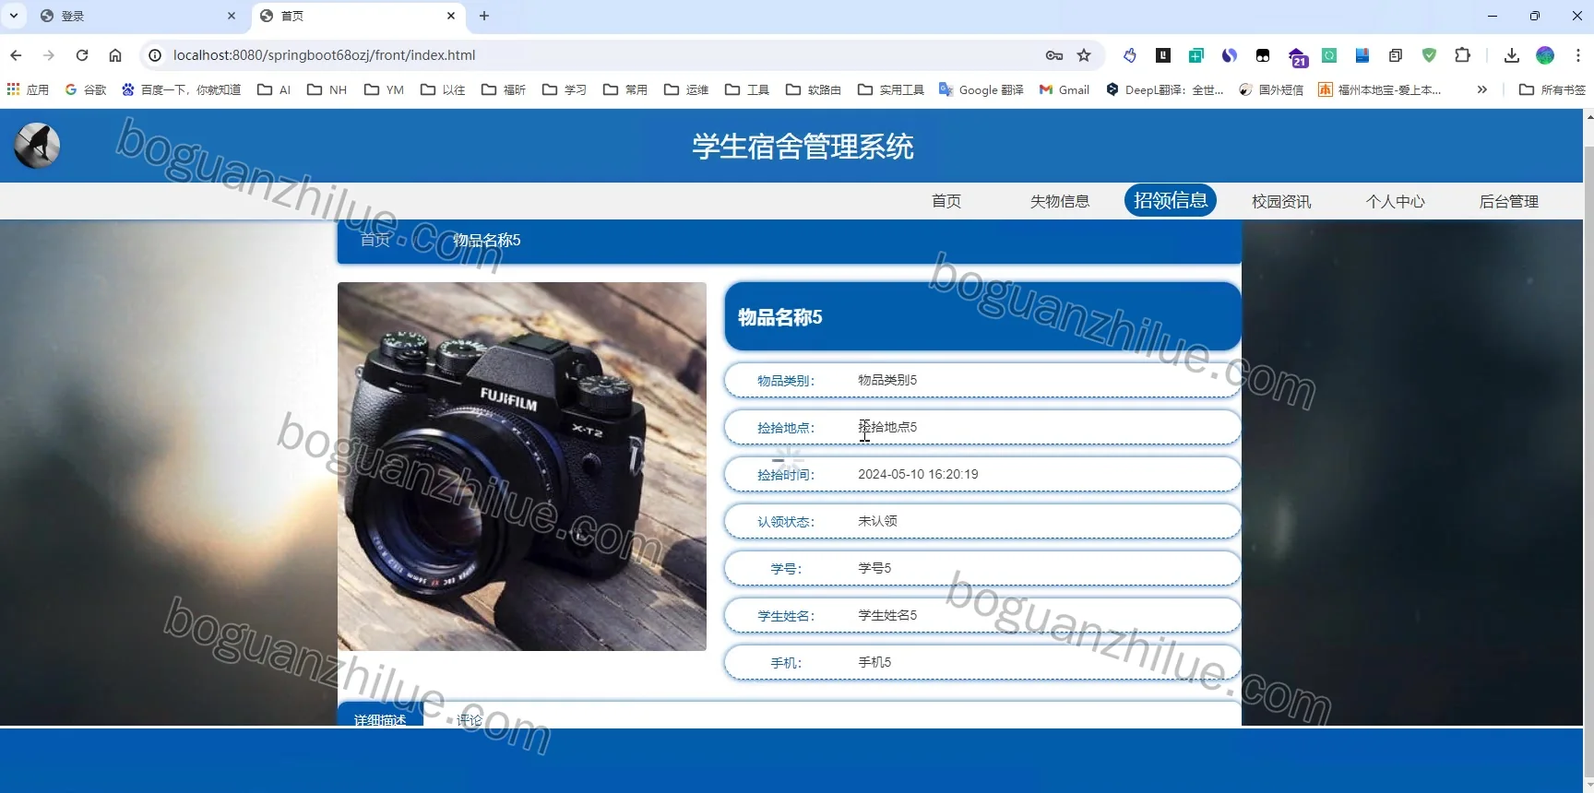This screenshot has width=1594, height=793.
Task: Expand the 工具 bookmark folder
Action: tap(747, 89)
